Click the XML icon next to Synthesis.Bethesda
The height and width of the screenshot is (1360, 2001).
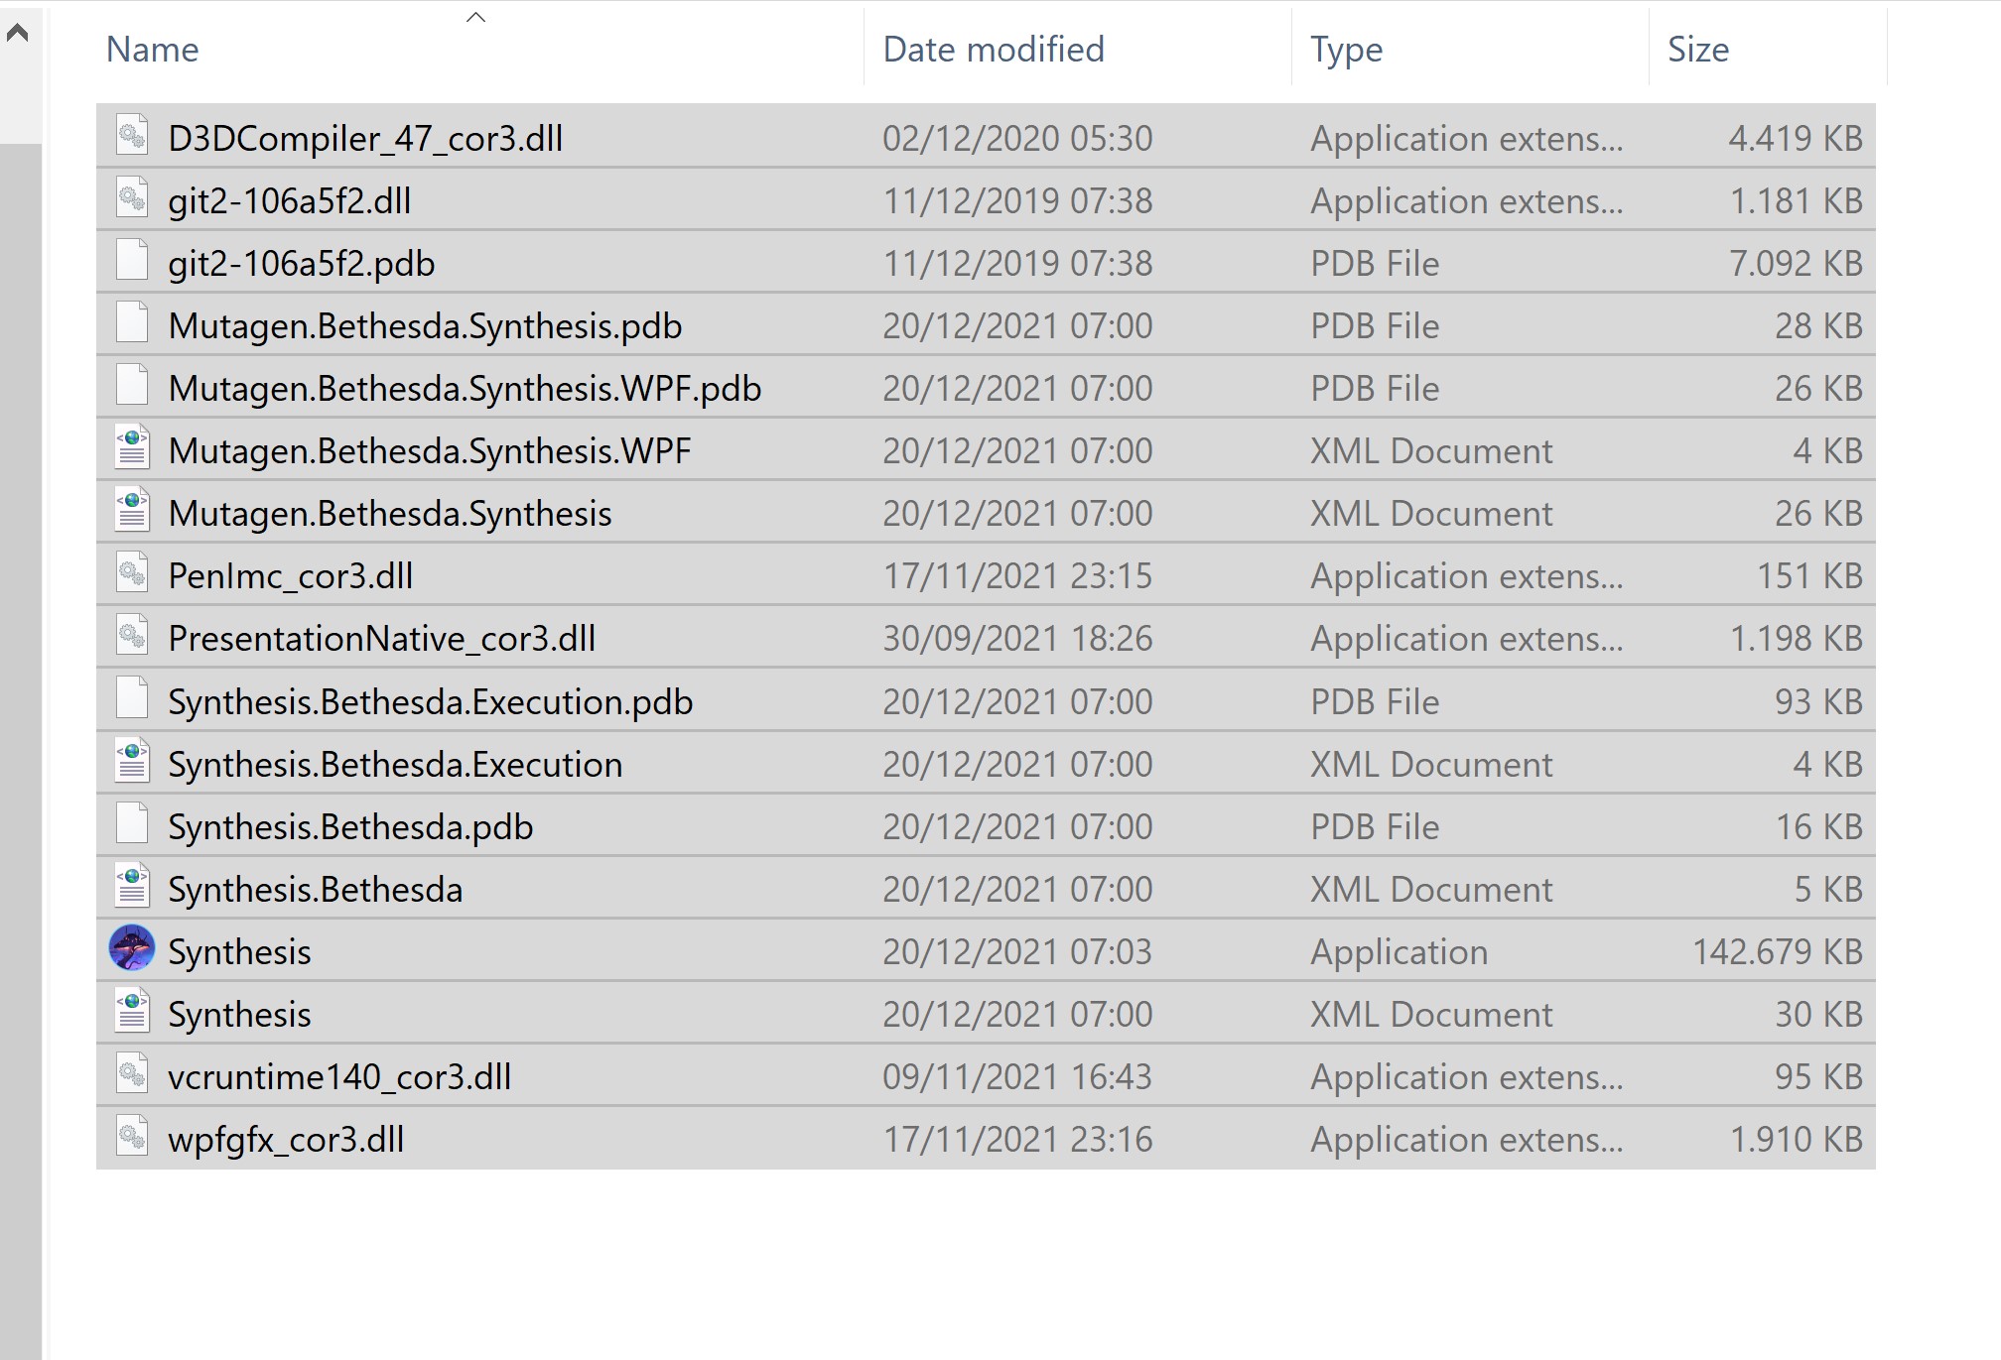pos(130,888)
